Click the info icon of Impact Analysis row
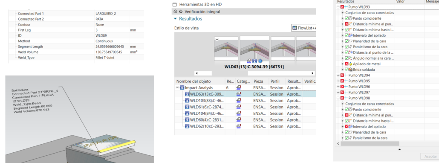The width and height of the screenshot is (439, 163). (x=182, y=87)
